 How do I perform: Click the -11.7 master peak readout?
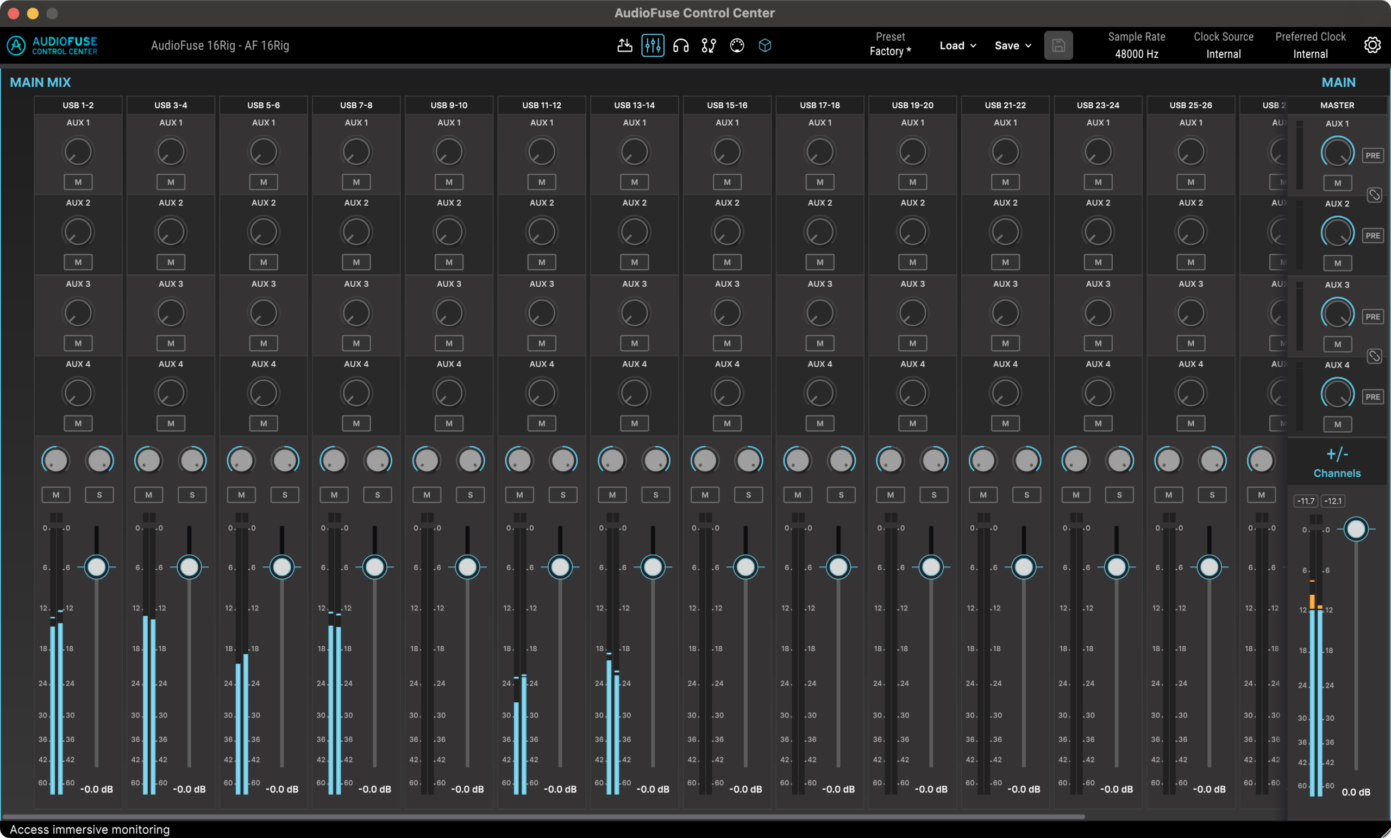(1306, 501)
